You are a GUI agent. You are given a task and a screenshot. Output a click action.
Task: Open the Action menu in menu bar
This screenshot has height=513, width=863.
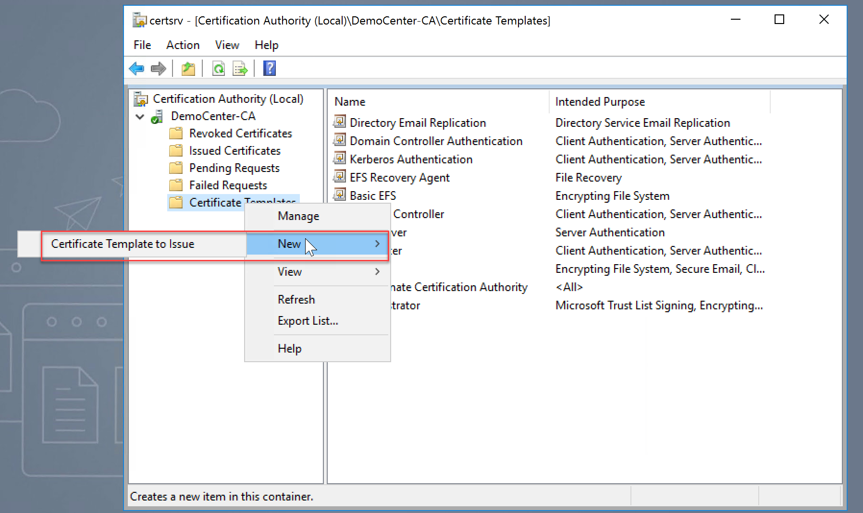click(183, 45)
